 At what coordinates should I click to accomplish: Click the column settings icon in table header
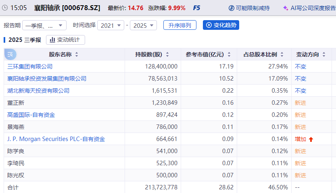point(10,54)
